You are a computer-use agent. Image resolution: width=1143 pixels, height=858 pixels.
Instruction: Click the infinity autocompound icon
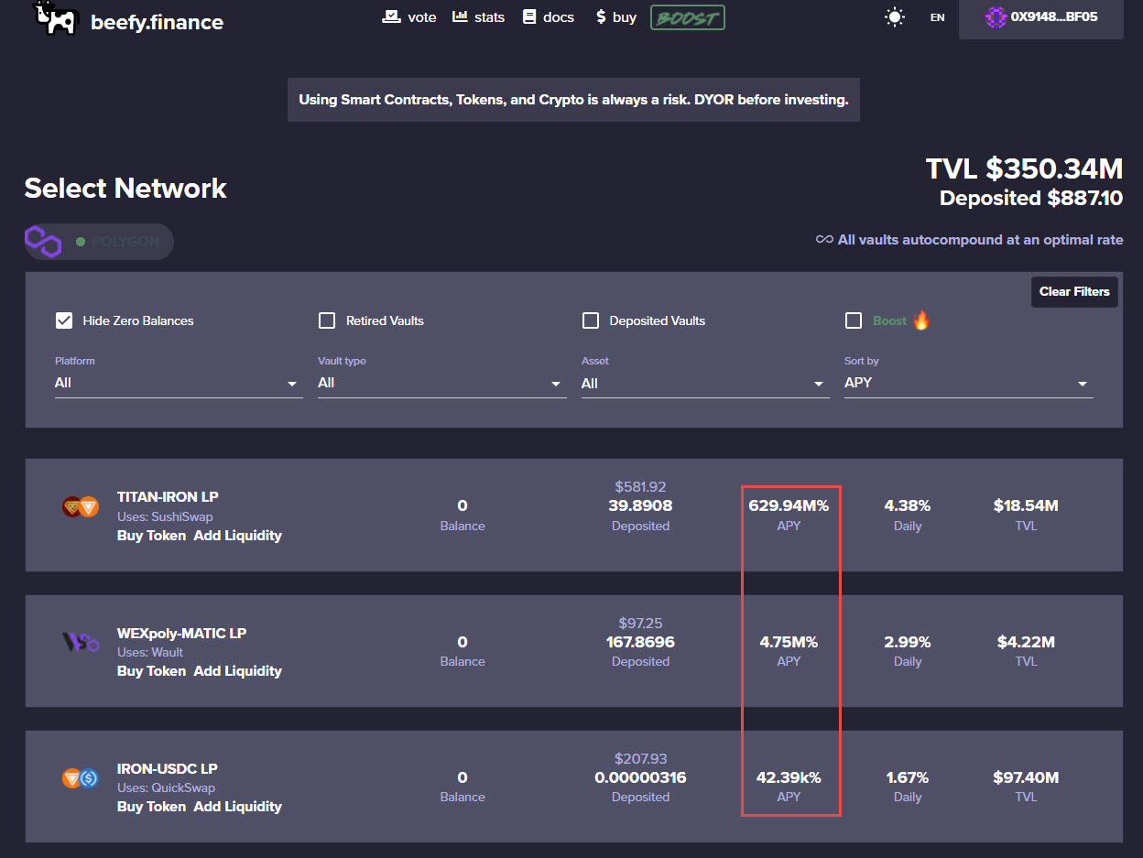click(824, 240)
